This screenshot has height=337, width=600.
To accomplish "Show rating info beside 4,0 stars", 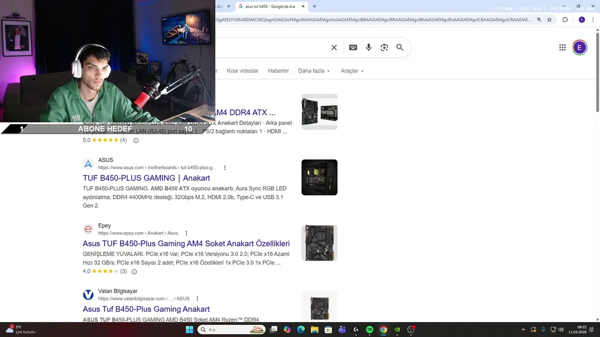I will click(134, 271).
